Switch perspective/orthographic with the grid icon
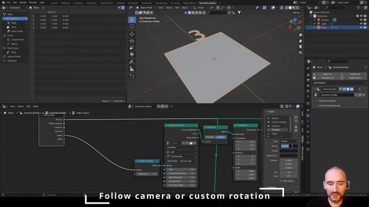This screenshot has width=369, height=207. 300,52
